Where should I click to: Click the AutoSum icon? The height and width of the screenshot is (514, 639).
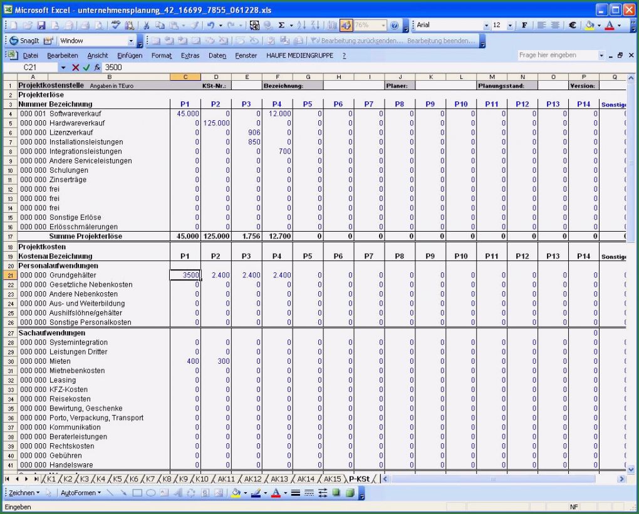[x=281, y=26]
